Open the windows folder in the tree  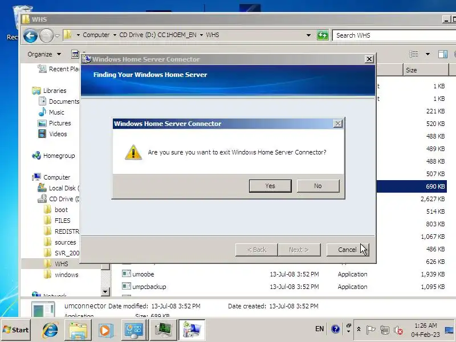click(61, 275)
